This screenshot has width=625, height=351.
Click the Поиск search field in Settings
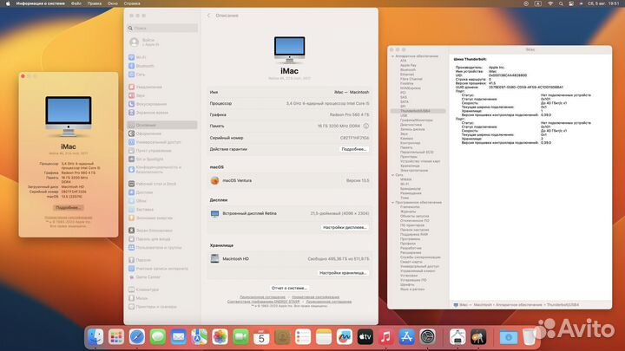coord(162,28)
